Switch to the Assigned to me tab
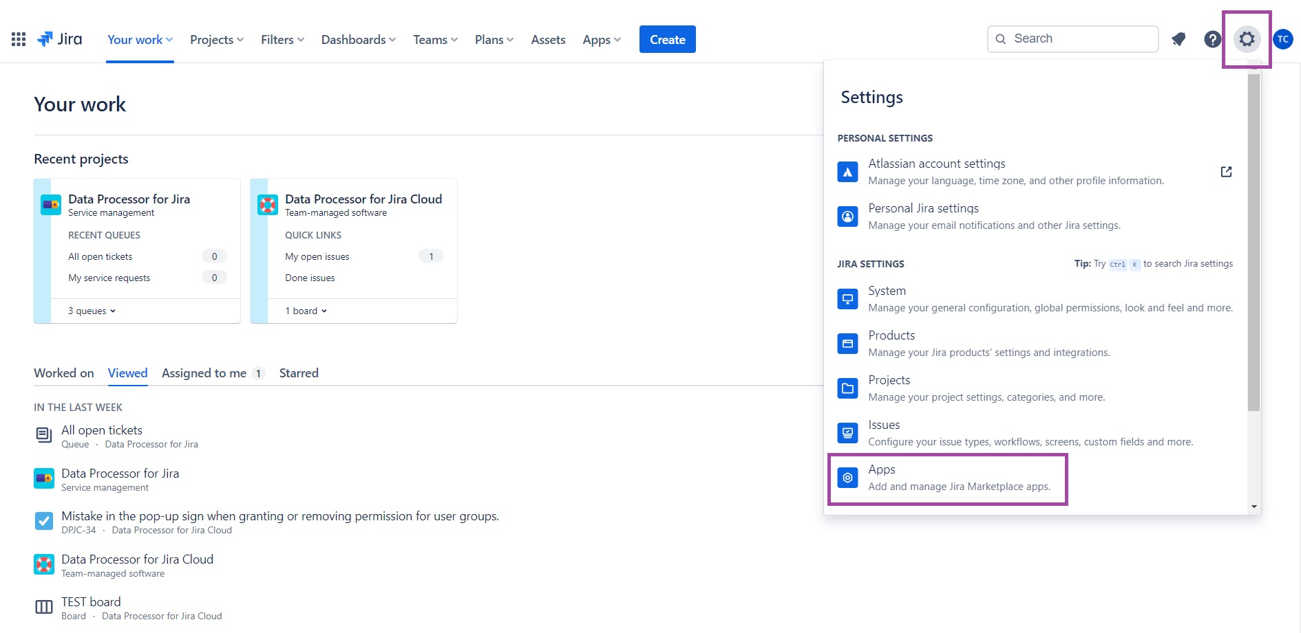The height and width of the screenshot is (633, 1301). tap(204, 373)
